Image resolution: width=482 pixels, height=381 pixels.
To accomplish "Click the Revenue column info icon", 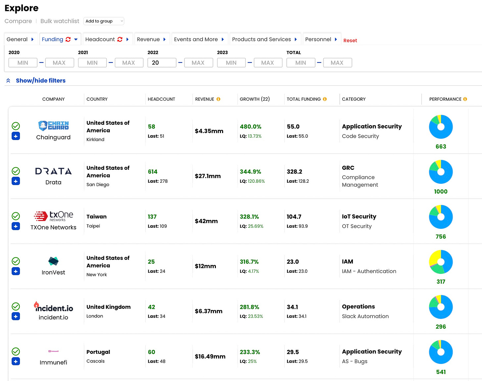I will point(218,99).
